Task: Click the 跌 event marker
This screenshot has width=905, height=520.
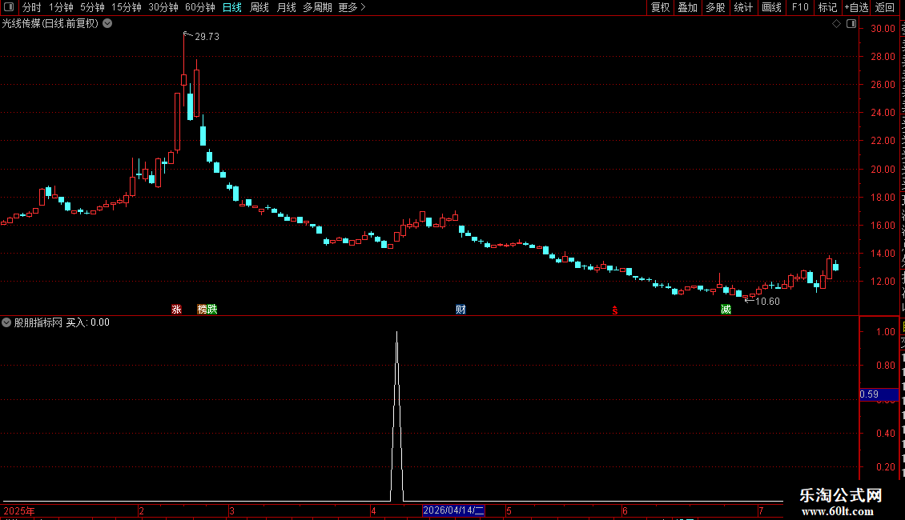Action: (x=211, y=310)
